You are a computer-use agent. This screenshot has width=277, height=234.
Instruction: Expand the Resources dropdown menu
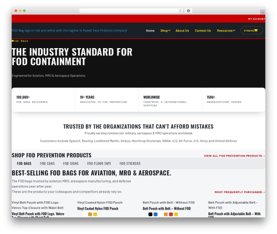coord(226,30)
